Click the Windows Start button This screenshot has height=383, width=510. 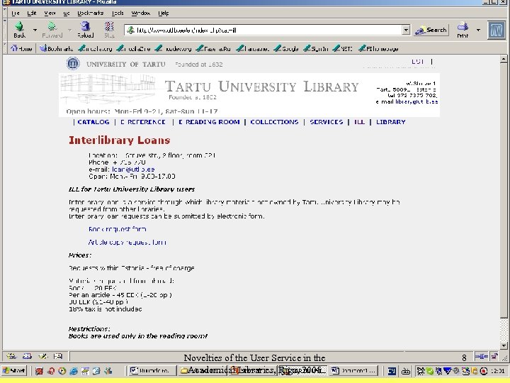(x=14, y=371)
